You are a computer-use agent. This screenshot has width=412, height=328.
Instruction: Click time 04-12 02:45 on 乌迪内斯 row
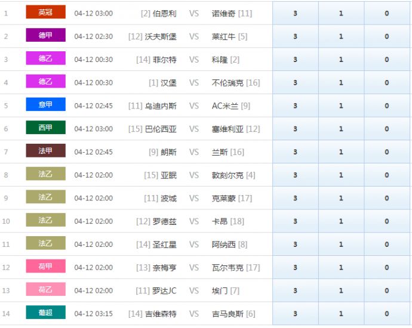[94, 106]
